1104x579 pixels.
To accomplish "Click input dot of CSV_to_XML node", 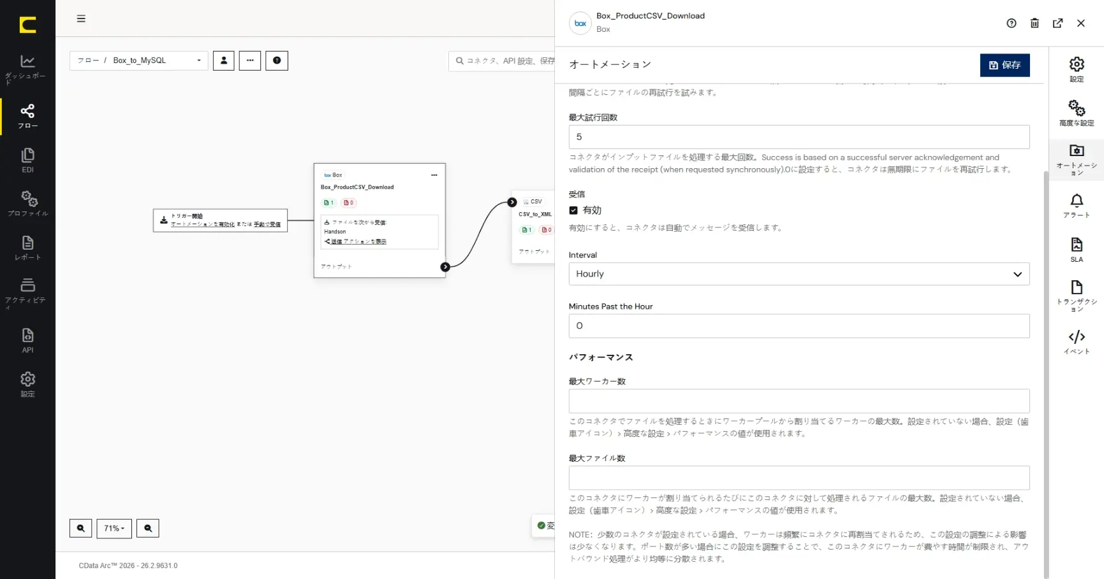I will 512,202.
